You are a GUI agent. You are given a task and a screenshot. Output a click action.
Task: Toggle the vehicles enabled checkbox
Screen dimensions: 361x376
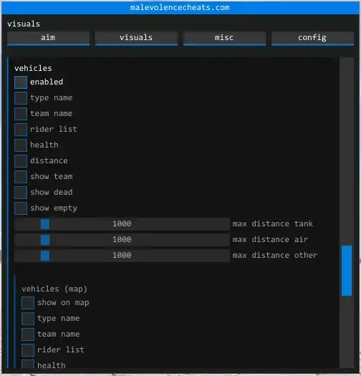coord(21,82)
